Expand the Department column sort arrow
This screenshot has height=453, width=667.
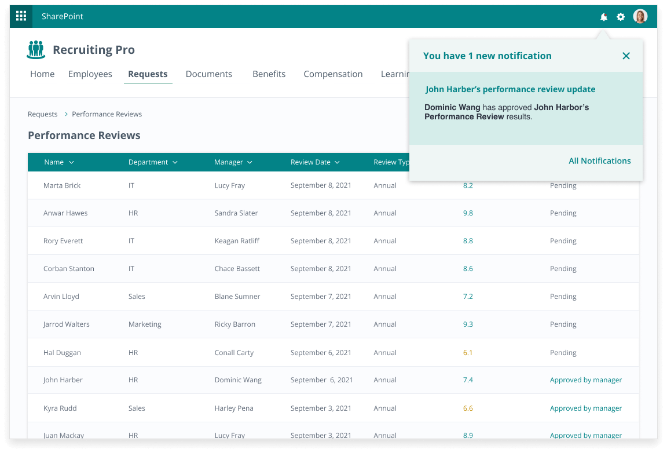pos(175,163)
